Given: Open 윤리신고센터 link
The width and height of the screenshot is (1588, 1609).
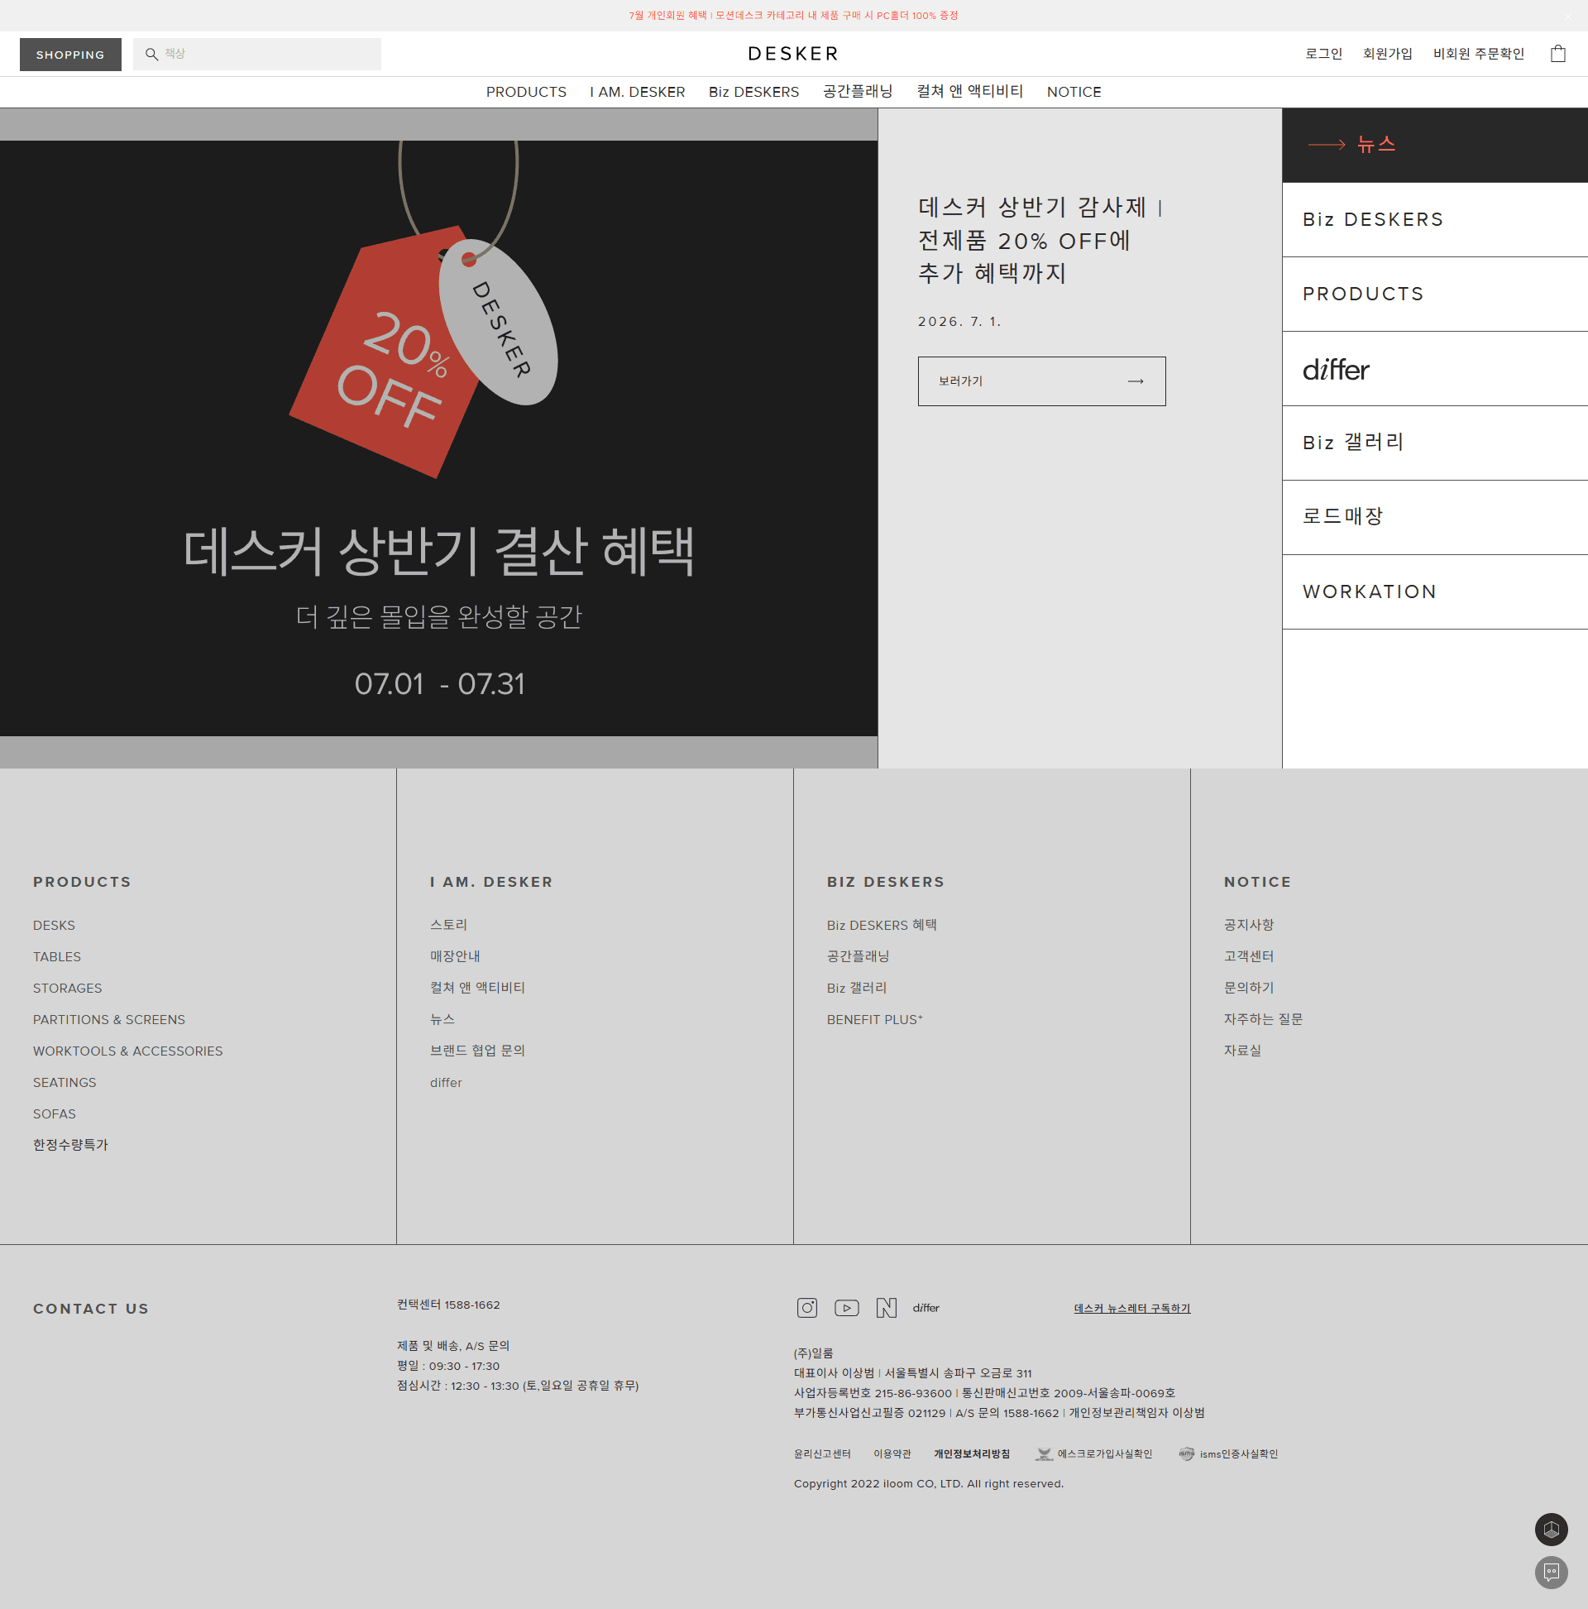Looking at the screenshot, I should pos(822,1454).
